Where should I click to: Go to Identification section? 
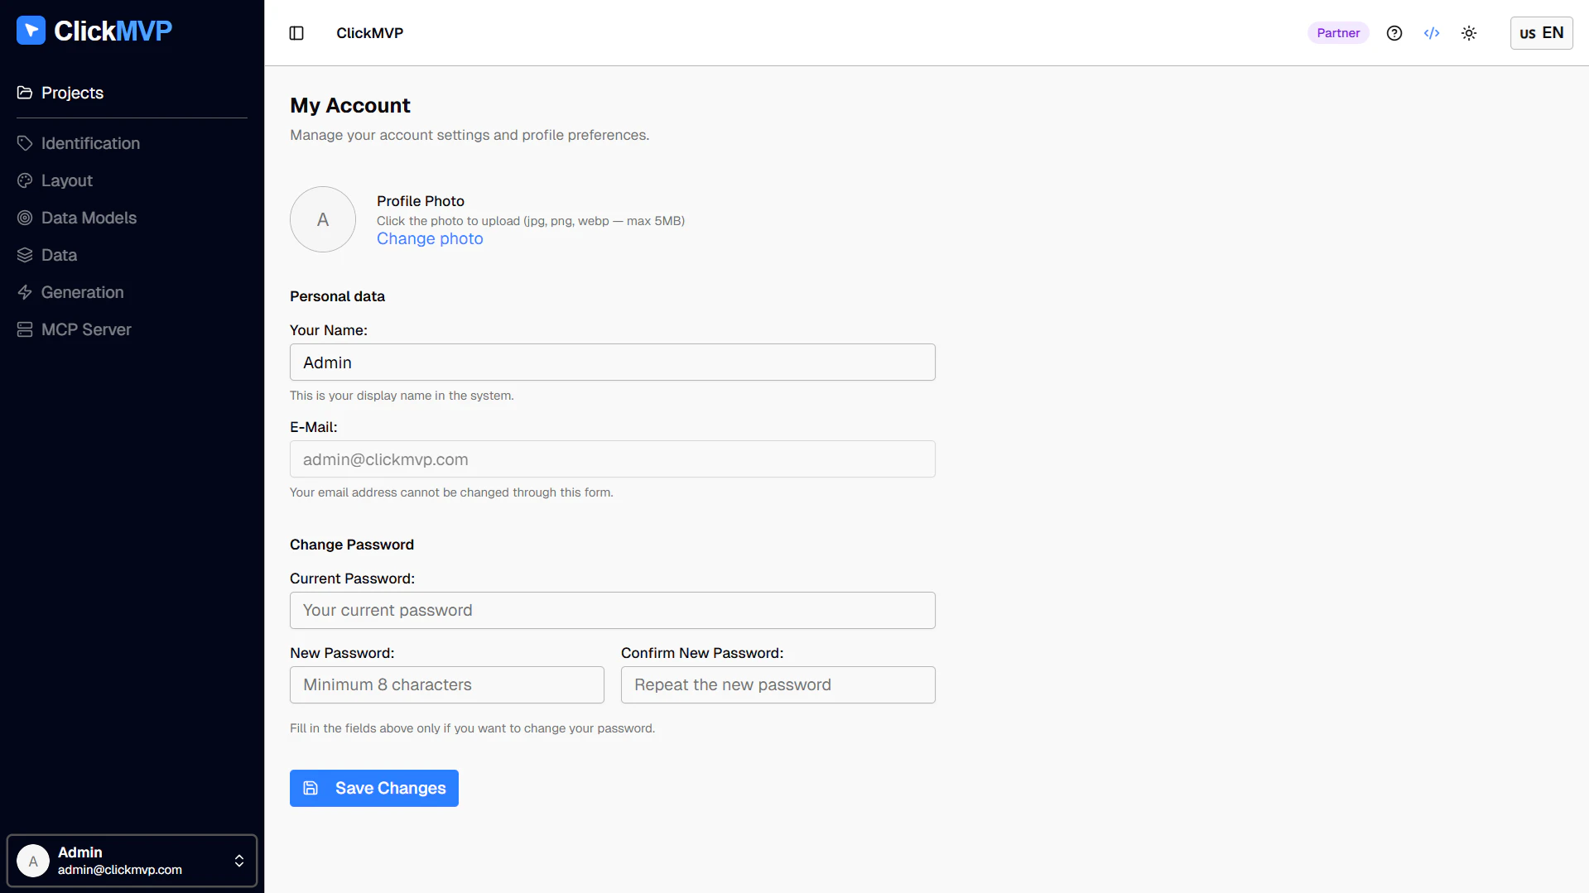(90, 143)
